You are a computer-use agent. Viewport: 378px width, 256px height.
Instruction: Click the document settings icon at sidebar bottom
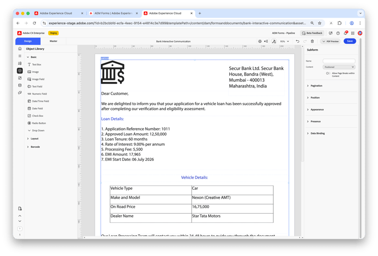click(20, 209)
